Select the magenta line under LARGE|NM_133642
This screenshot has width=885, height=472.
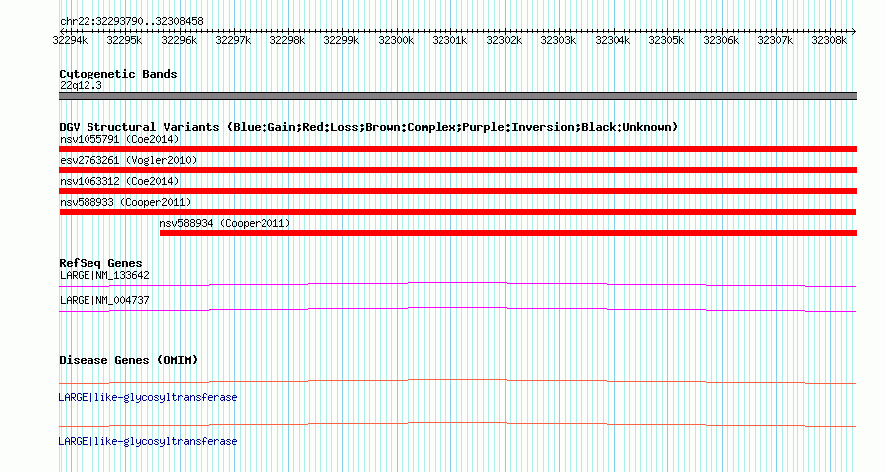pyautogui.click(x=457, y=285)
